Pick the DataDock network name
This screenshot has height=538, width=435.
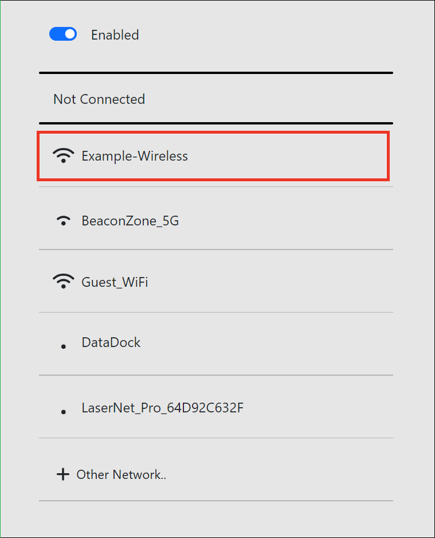click(111, 343)
